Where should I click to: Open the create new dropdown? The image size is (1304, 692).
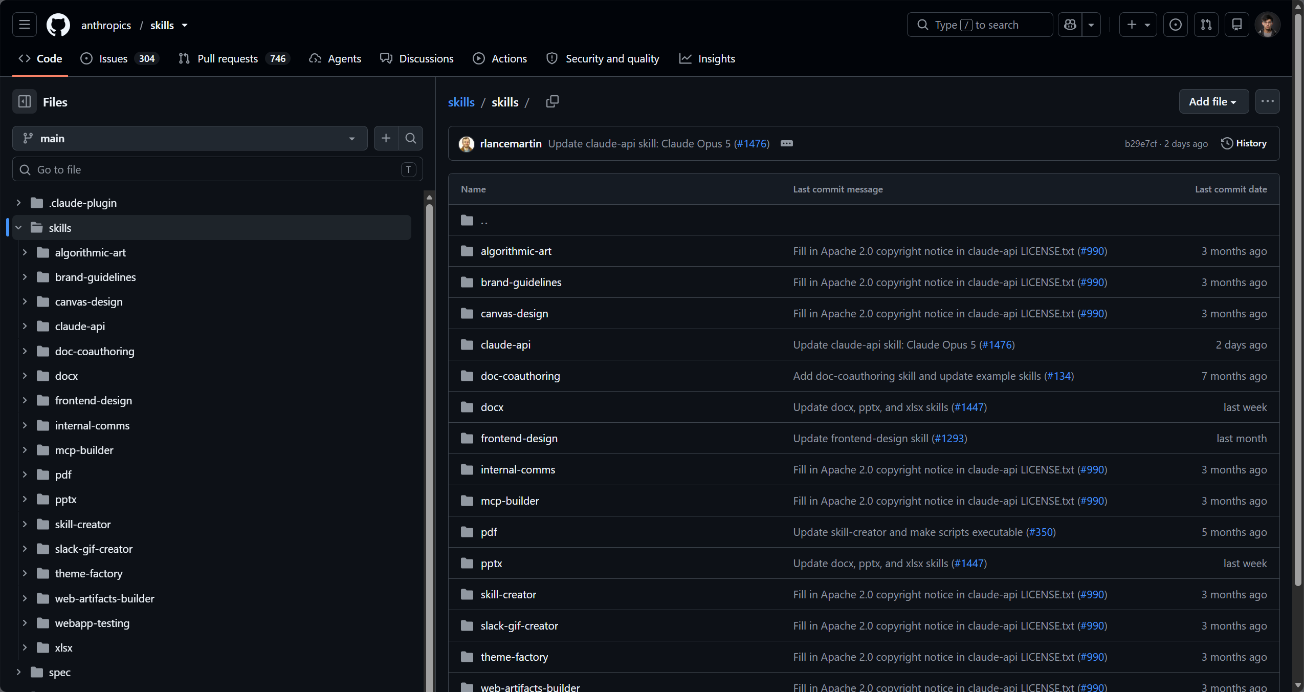pos(1138,25)
